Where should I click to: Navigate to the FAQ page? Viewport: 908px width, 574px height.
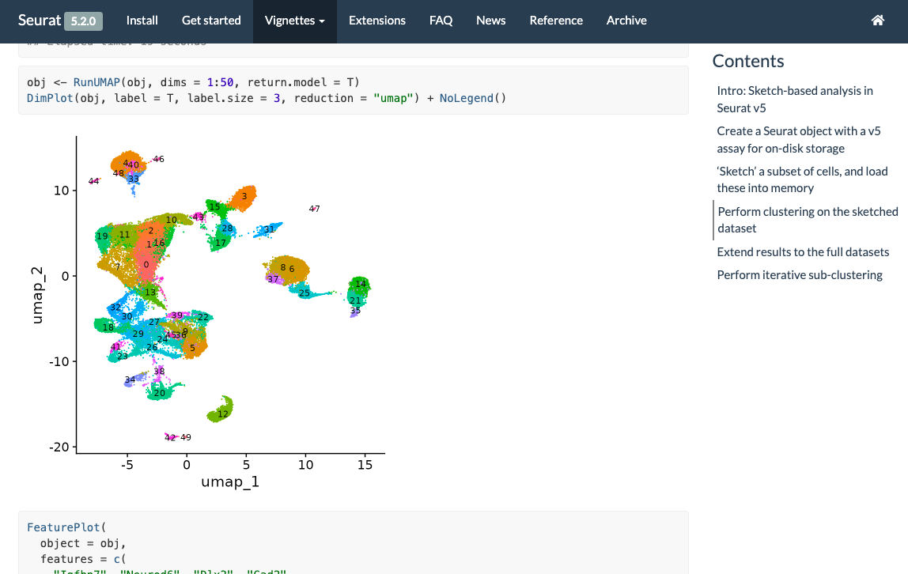(441, 21)
